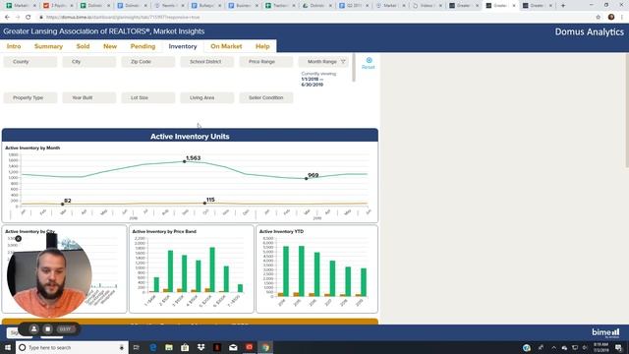Image resolution: width=629 pixels, height=354 pixels.
Task: Open a new browser tab
Action: [x=563, y=6]
